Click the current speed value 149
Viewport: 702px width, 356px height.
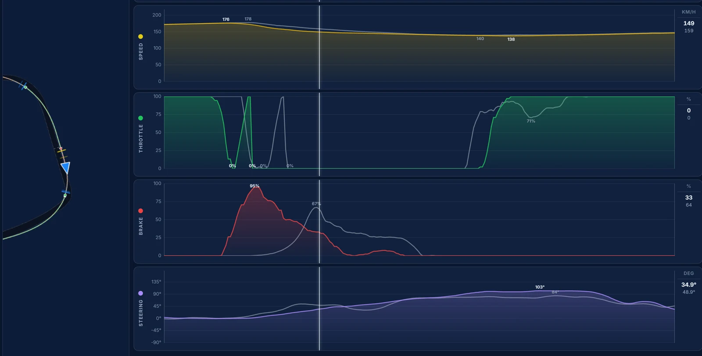[689, 23]
